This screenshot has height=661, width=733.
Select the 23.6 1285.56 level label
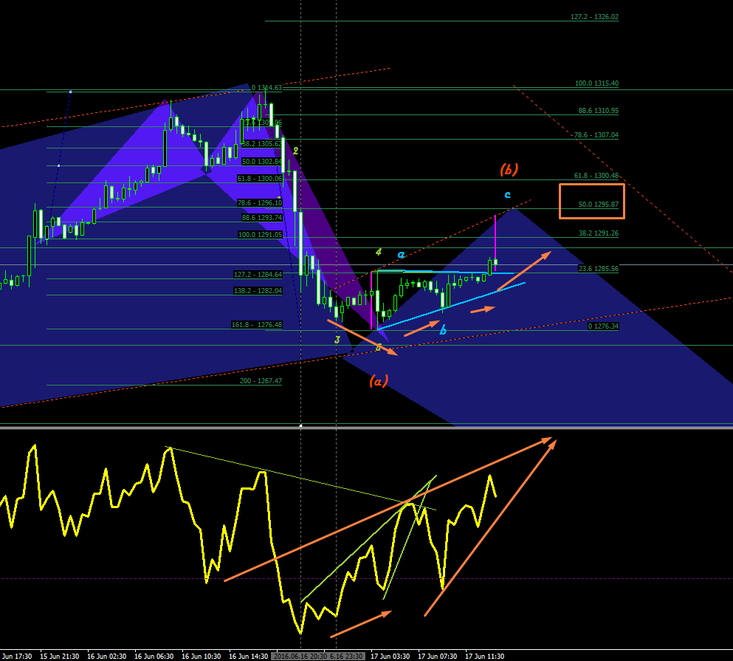pos(599,269)
